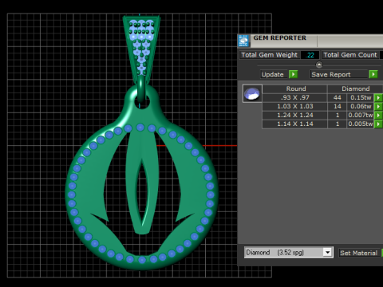Open the Diamond (3.52 spg) material dropdown

point(328,252)
